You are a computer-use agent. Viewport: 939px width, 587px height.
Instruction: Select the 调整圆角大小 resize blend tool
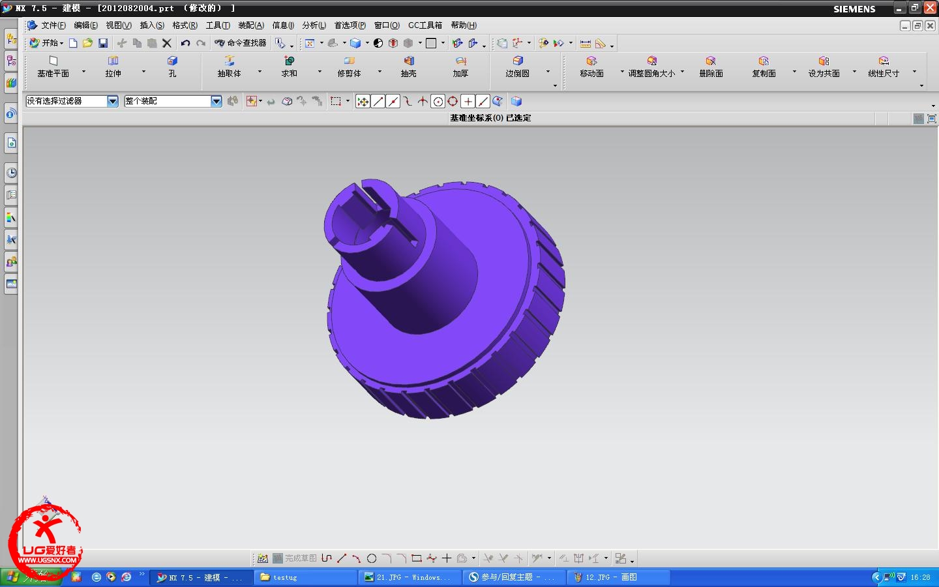coord(651,67)
